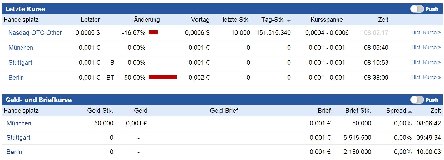Click the Brief-Stk. column header

click(358, 111)
